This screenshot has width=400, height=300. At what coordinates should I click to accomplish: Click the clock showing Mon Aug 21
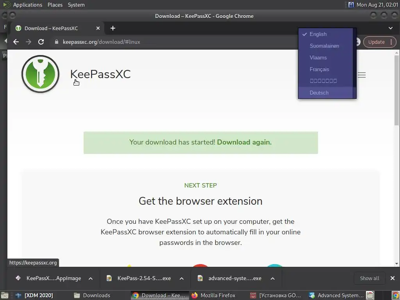tap(377, 5)
